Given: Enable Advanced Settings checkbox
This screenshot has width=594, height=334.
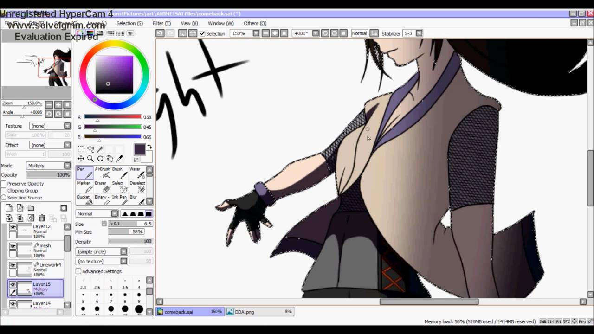Looking at the screenshot, I should tap(78, 271).
